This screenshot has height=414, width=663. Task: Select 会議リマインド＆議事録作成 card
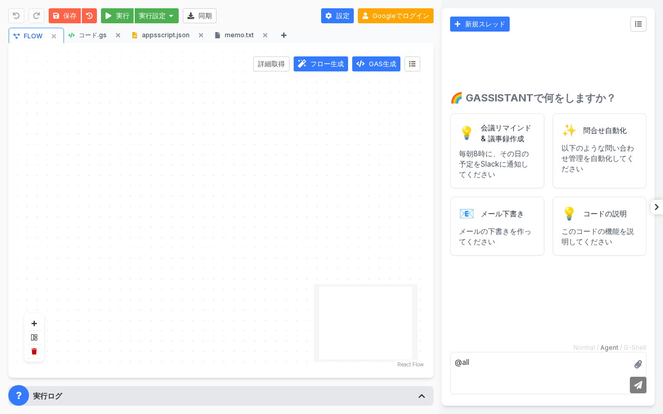pyautogui.click(x=497, y=151)
